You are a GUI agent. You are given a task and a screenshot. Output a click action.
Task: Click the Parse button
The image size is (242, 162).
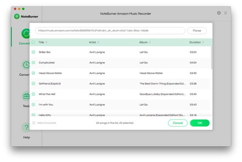point(197,30)
